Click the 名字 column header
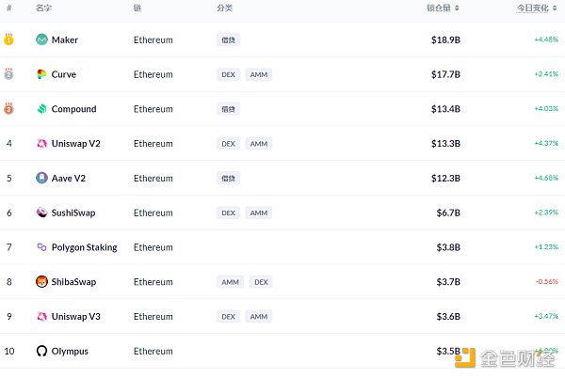 [43, 8]
